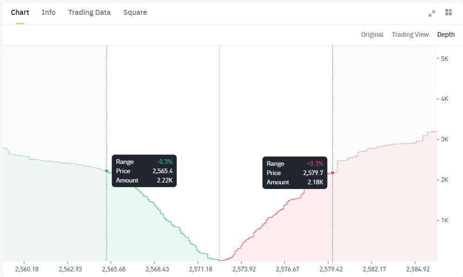Choose the Trading View chart mode
The height and width of the screenshot is (277, 463).
[x=410, y=34]
